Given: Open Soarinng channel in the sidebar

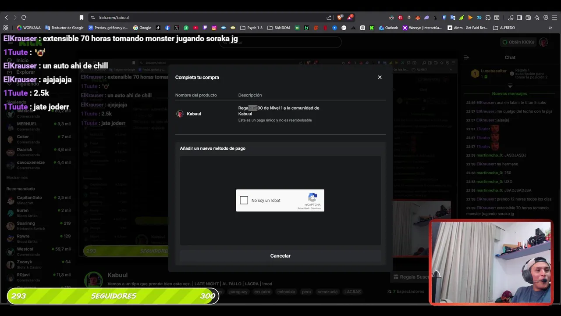Looking at the screenshot, I should (x=39, y=226).
